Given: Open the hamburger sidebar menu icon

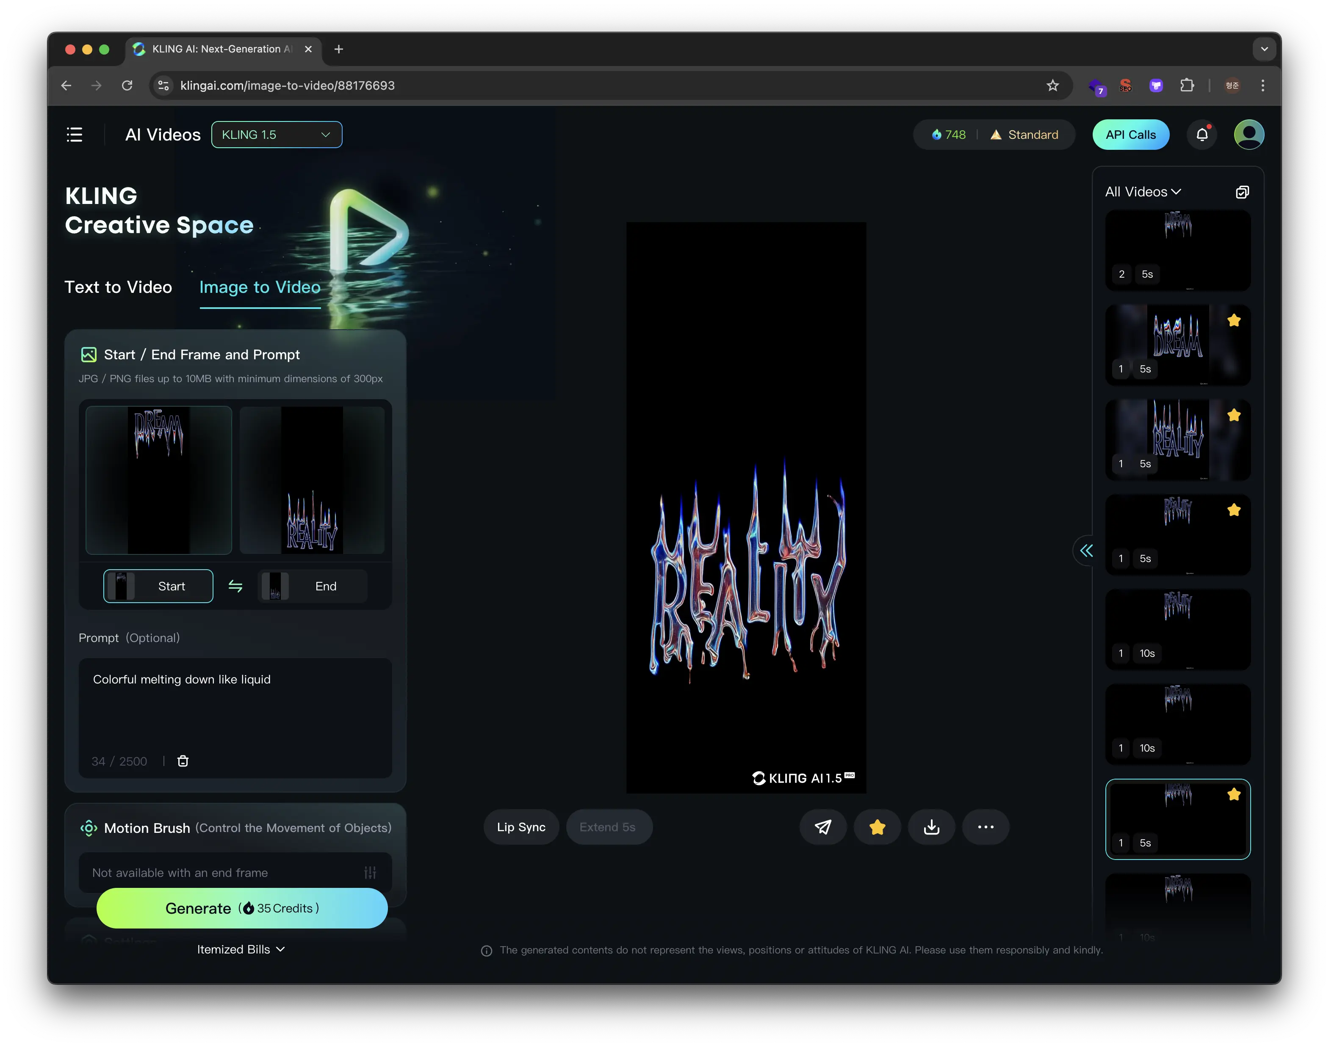Looking at the screenshot, I should tap(74, 134).
